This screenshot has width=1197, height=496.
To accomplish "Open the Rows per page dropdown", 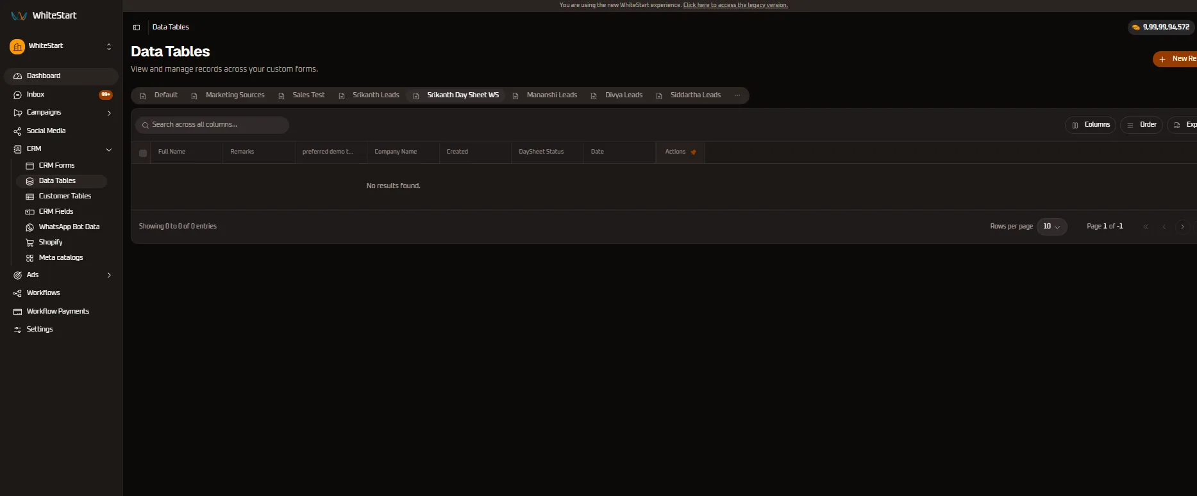I will coord(1051,227).
